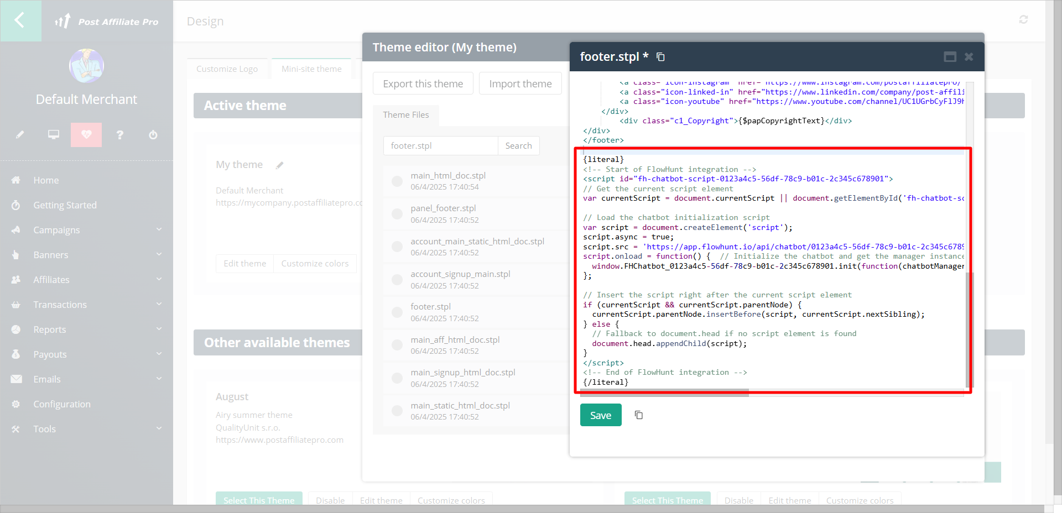Expand the Campaigns menu chevron
Screen dimensions: 1062x513
tap(159, 229)
